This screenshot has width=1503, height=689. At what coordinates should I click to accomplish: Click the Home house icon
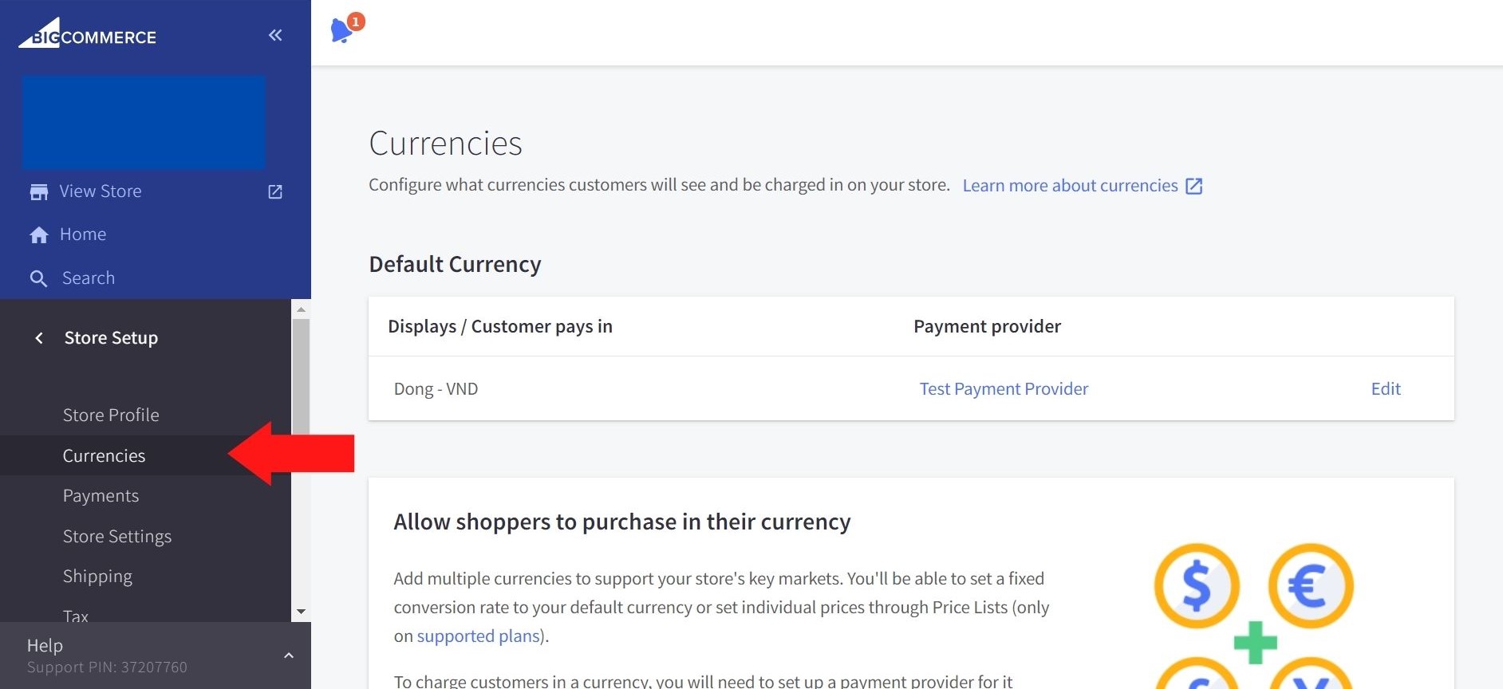(x=38, y=235)
